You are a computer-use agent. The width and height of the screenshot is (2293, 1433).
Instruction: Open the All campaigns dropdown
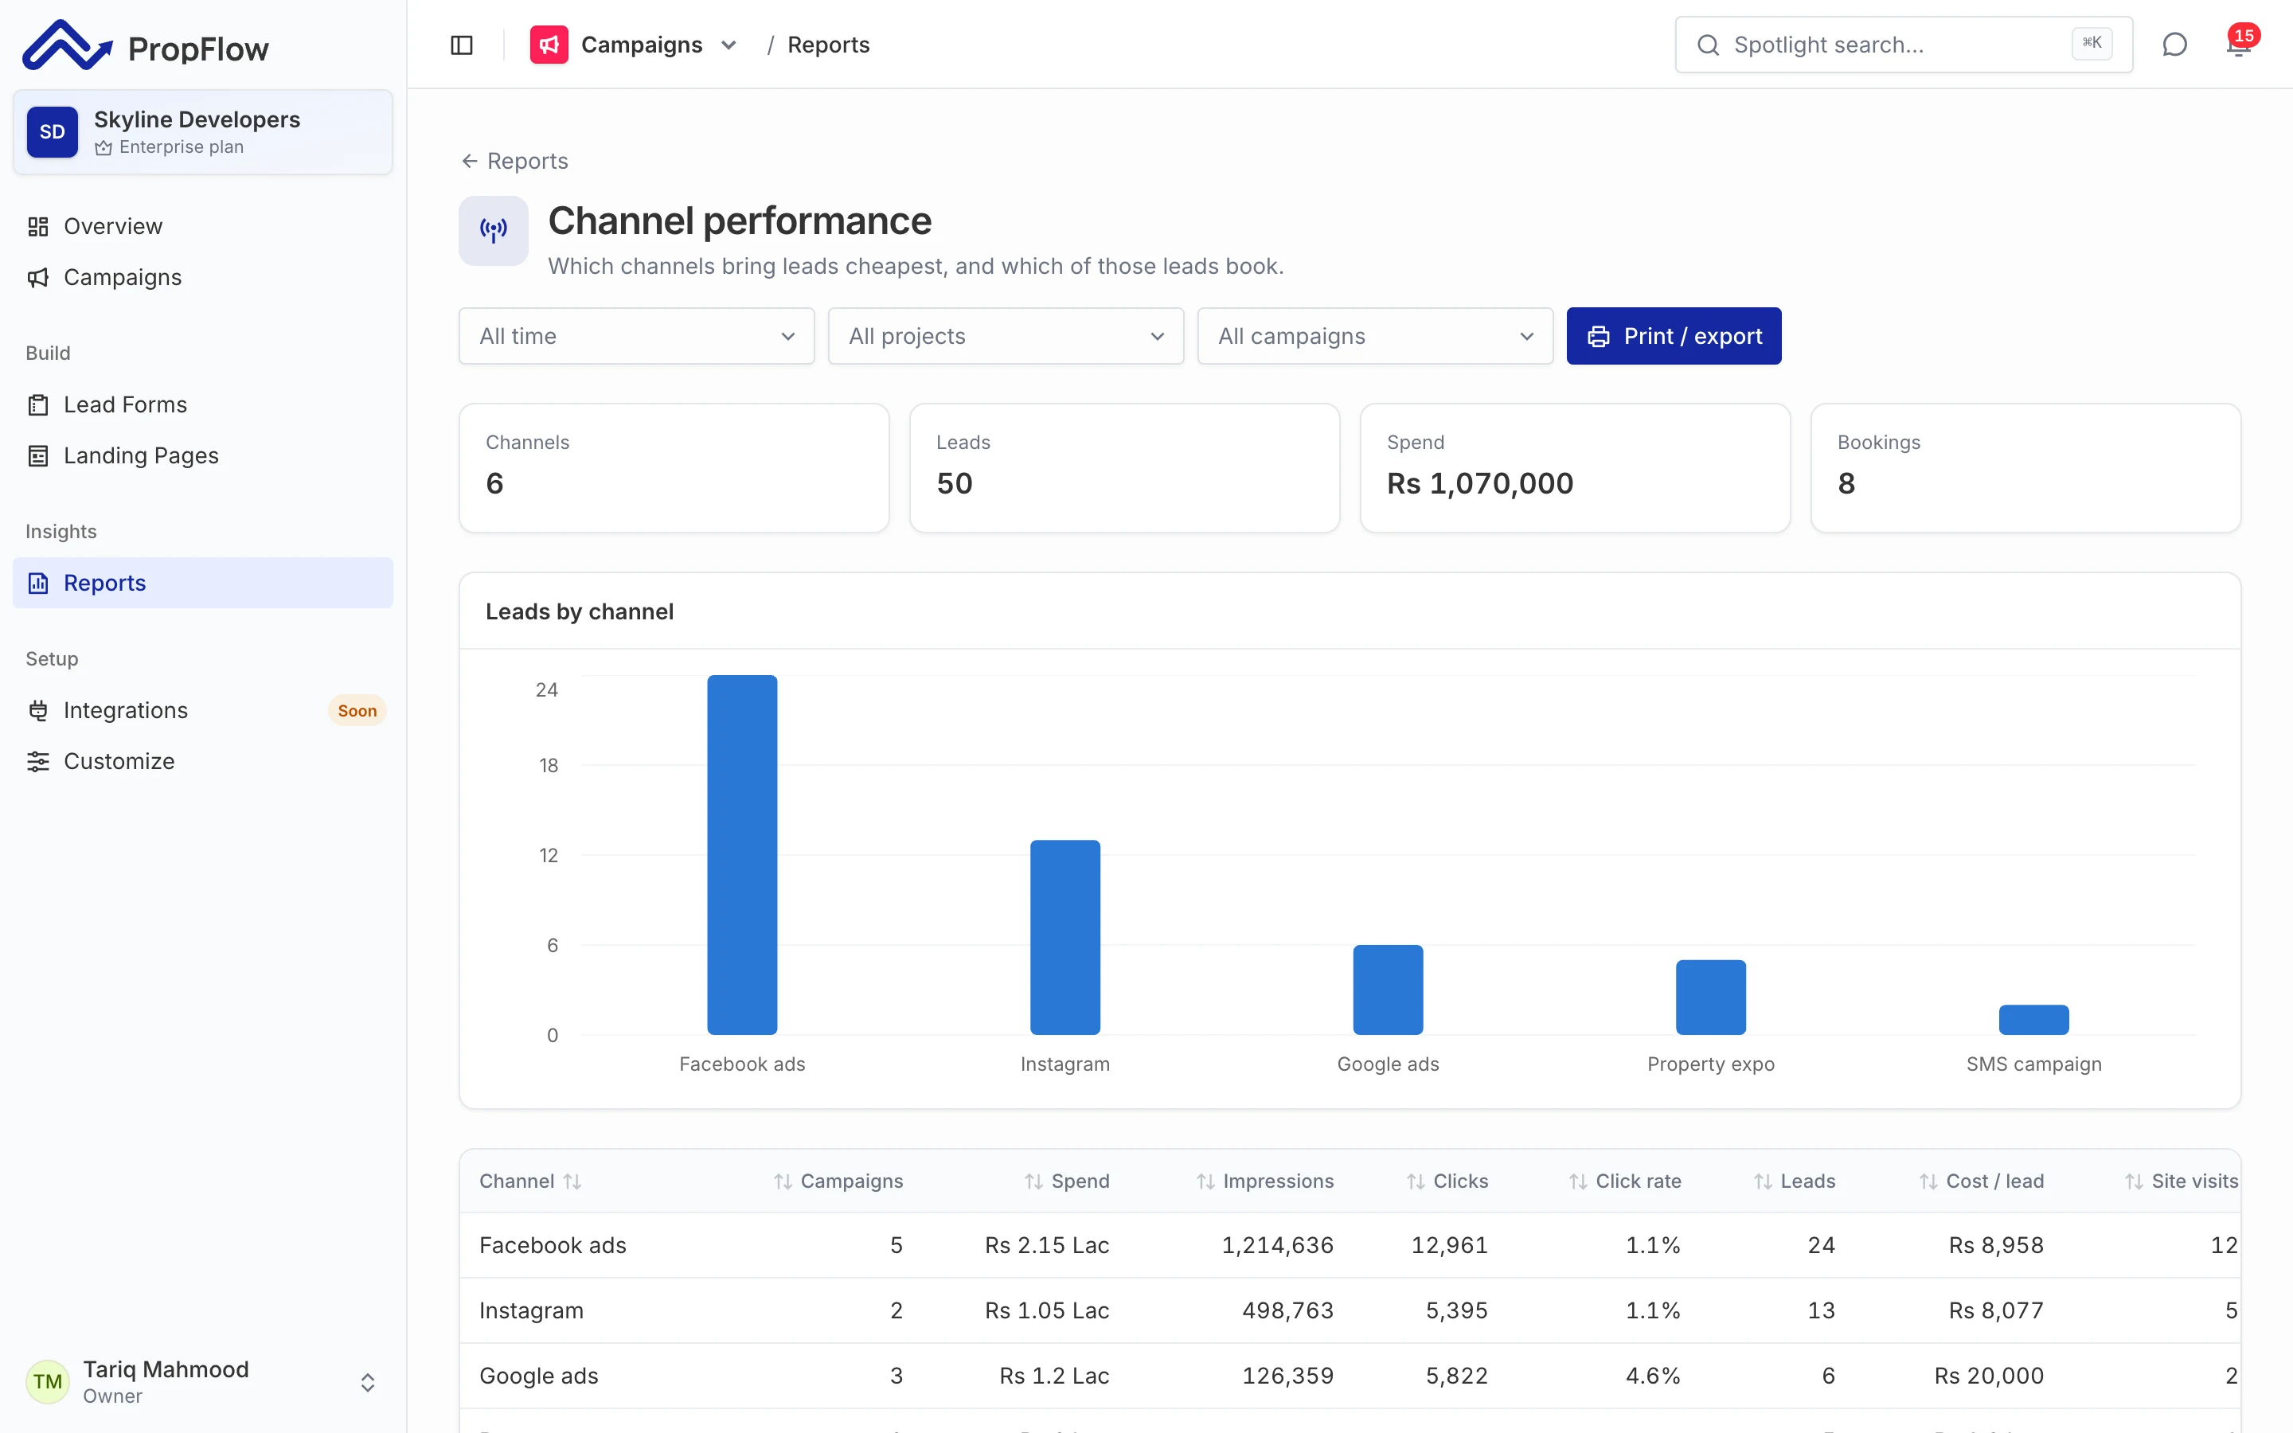[1375, 335]
